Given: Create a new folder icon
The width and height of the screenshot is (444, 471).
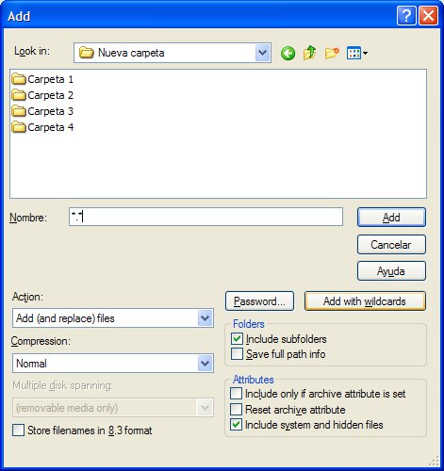Looking at the screenshot, I should pyautogui.click(x=332, y=53).
